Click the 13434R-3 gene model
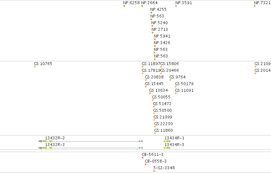Screen dimensions: 271x173 (x=167, y=148)
